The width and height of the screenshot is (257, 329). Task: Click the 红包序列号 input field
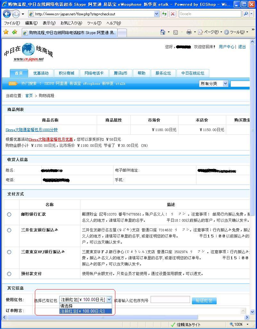[170, 300]
